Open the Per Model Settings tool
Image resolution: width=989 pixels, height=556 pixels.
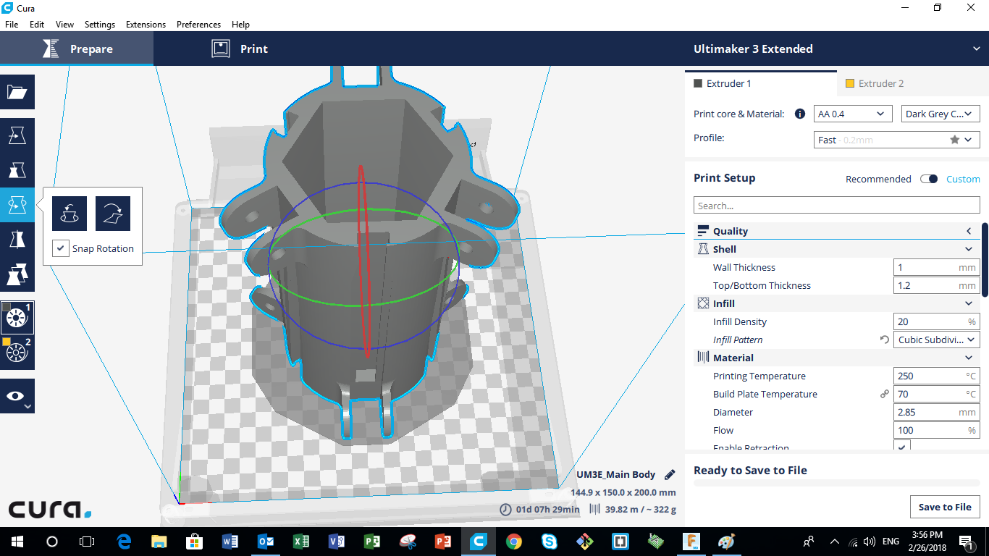coord(17,274)
